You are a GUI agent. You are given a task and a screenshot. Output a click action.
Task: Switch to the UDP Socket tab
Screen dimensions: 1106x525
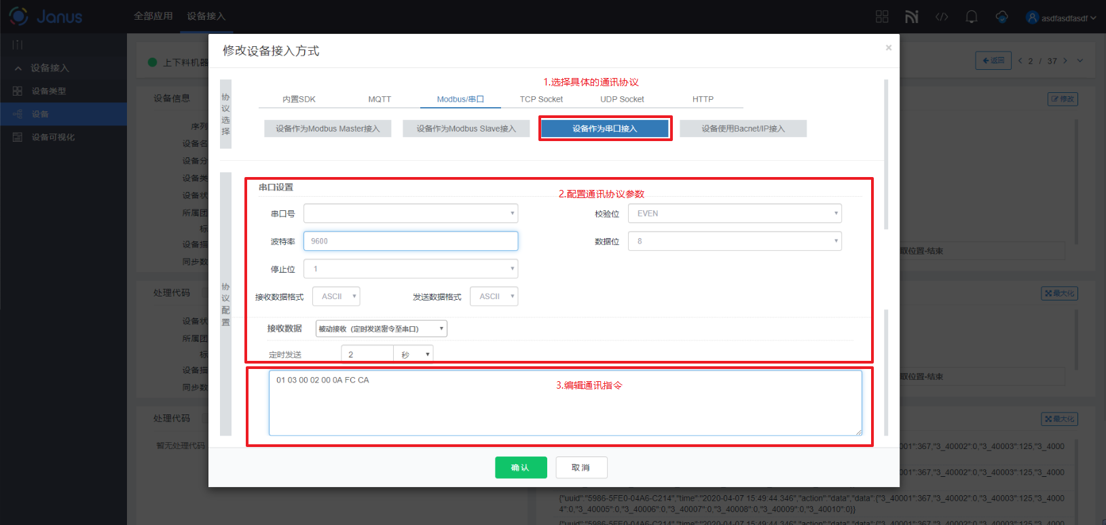(x=622, y=99)
